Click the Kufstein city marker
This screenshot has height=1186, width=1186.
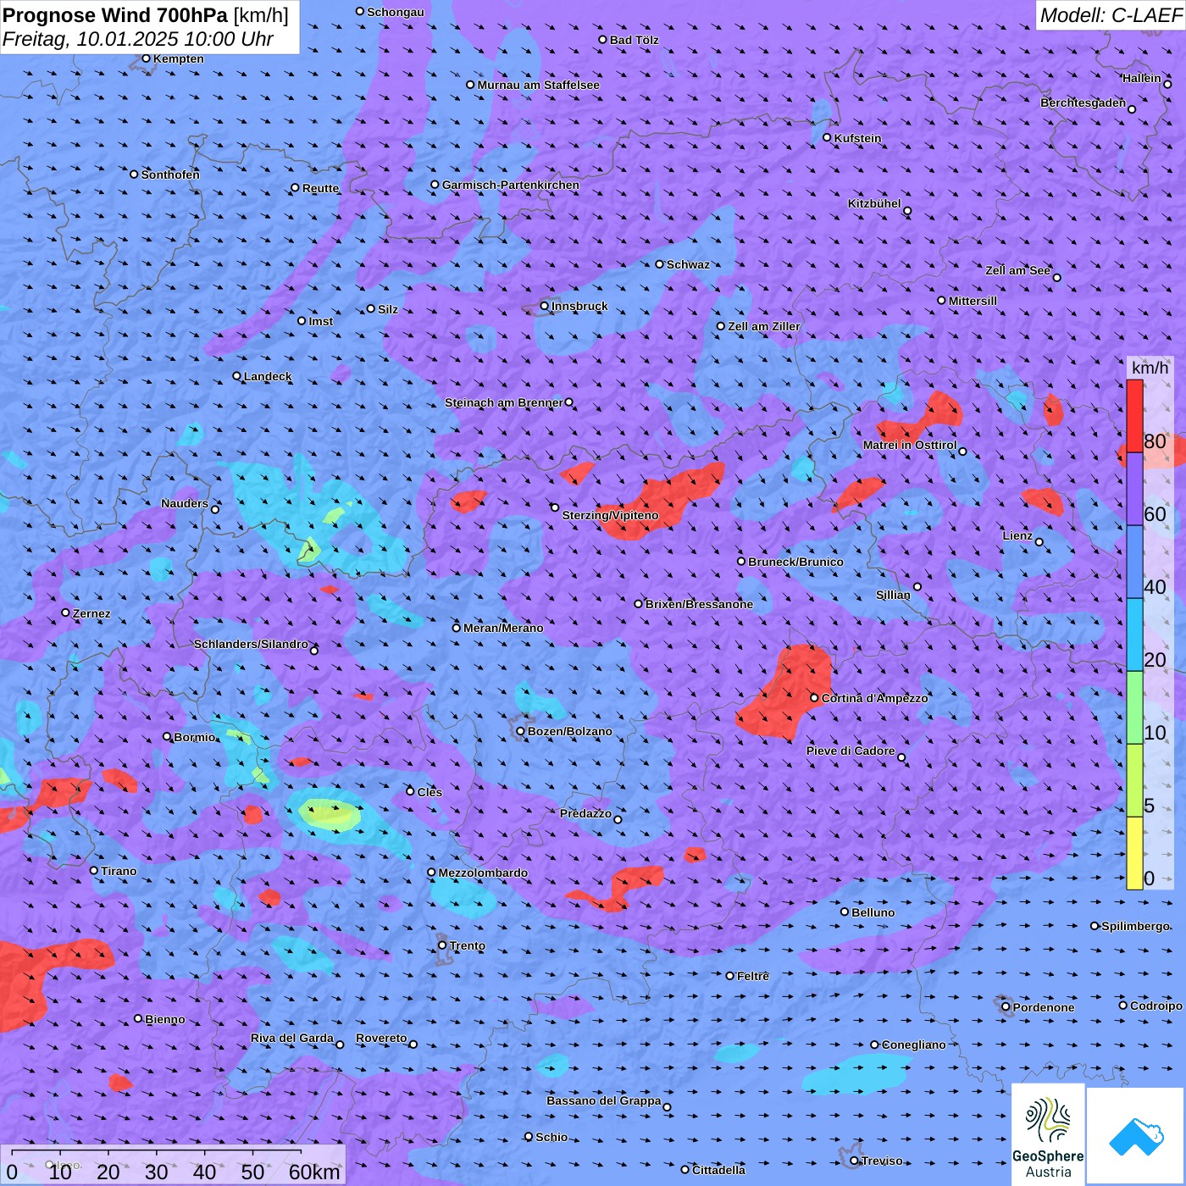click(828, 137)
